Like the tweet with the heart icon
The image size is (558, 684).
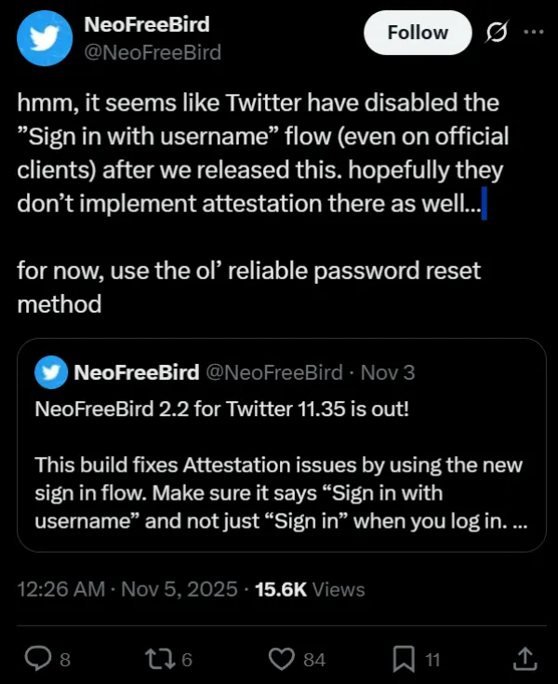click(282, 659)
